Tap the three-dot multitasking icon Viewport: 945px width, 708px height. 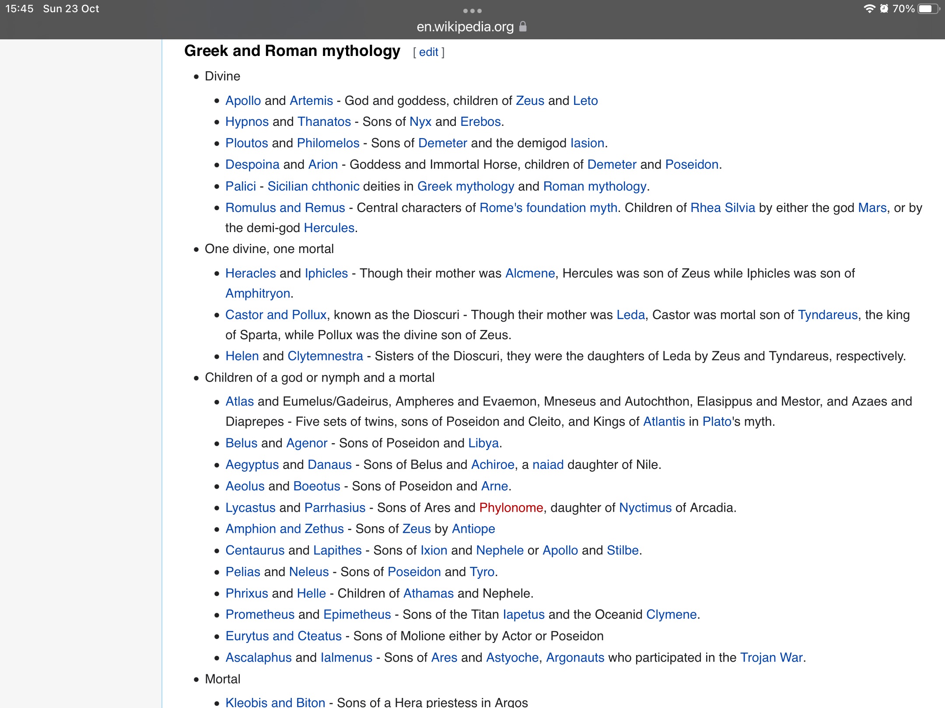click(x=472, y=10)
